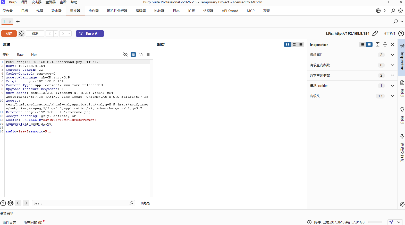This screenshot has width=405, height=225.
Task: Switch to the Raw request view
Action: tap(20, 55)
